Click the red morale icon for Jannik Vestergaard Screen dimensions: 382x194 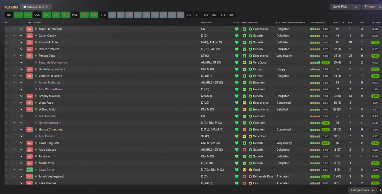click(x=250, y=176)
